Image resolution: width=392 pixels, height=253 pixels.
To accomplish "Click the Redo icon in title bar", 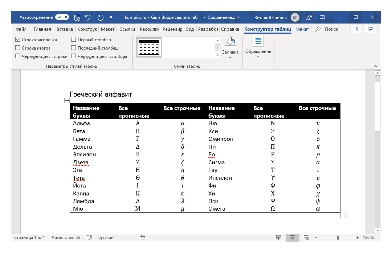I will 101,17.
